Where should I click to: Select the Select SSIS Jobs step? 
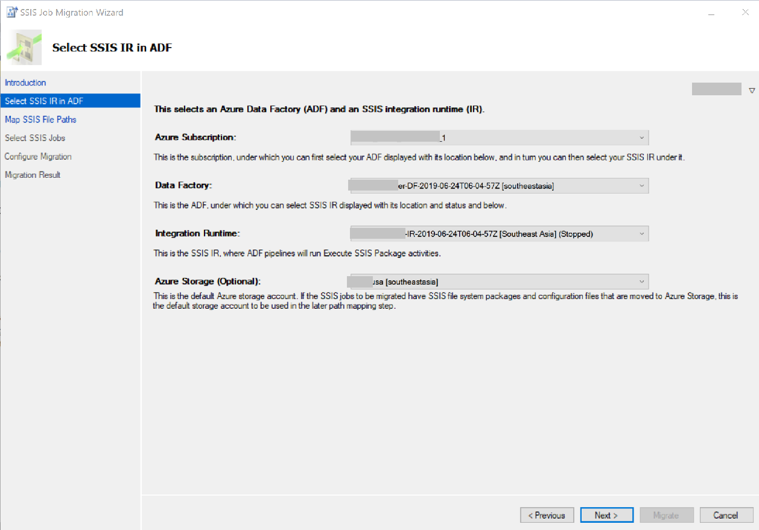[x=35, y=138]
